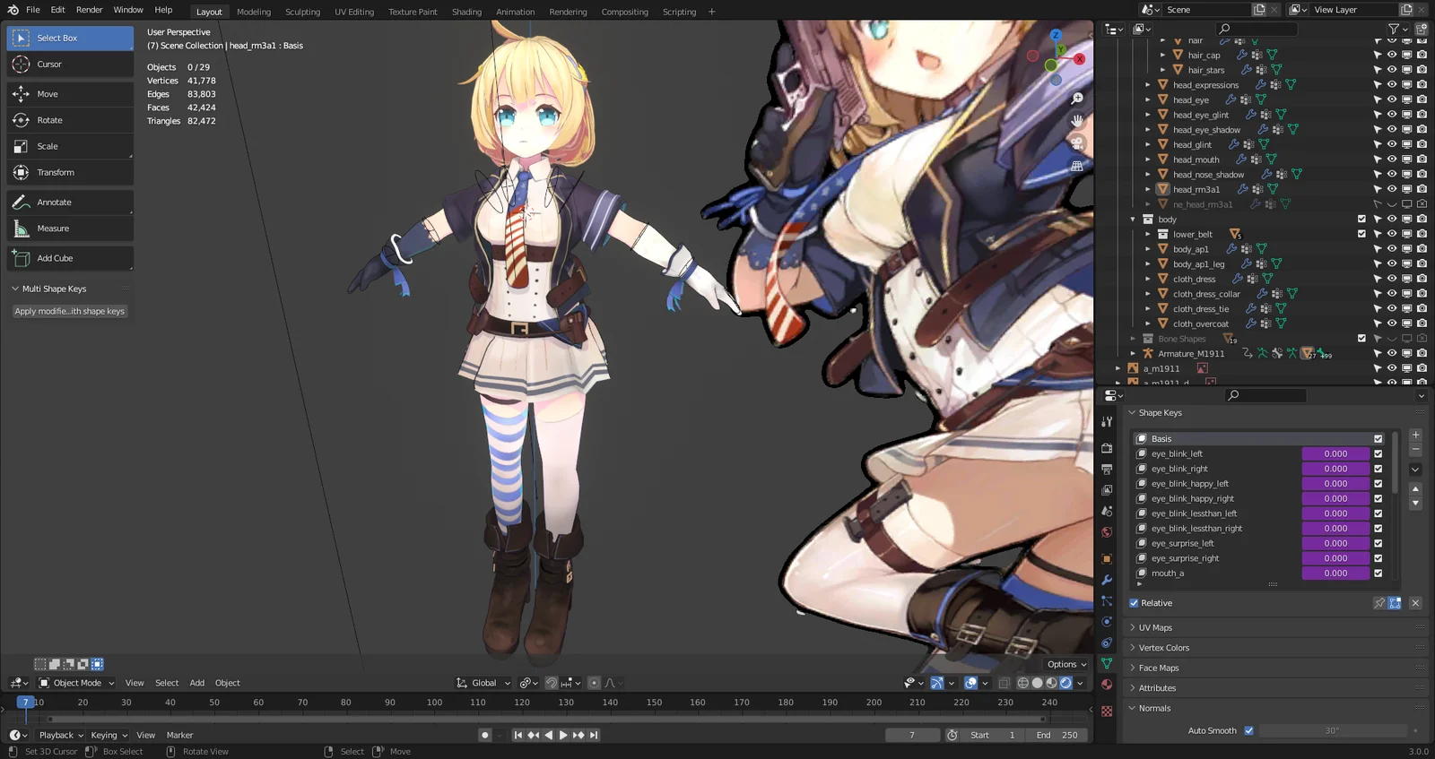The image size is (1435, 759).
Task: Jump to timeline start frame
Action: click(x=517, y=735)
